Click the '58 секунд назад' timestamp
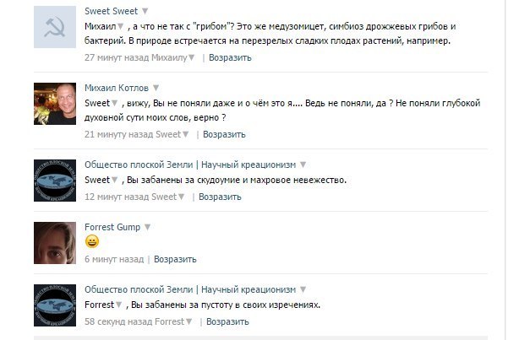 click(118, 321)
